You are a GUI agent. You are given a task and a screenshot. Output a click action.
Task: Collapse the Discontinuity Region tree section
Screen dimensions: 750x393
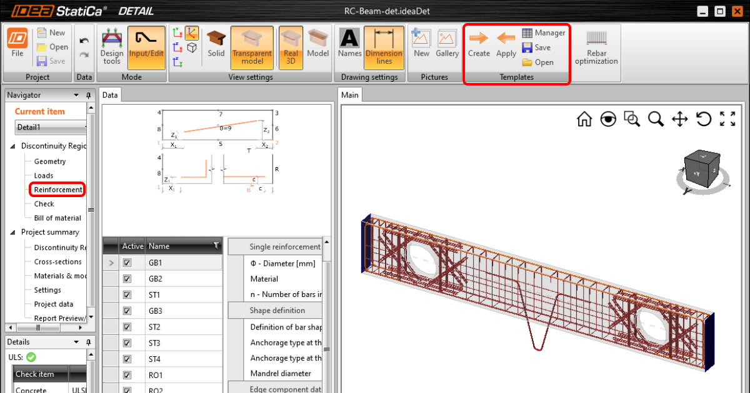pyautogui.click(x=12, y=145)
